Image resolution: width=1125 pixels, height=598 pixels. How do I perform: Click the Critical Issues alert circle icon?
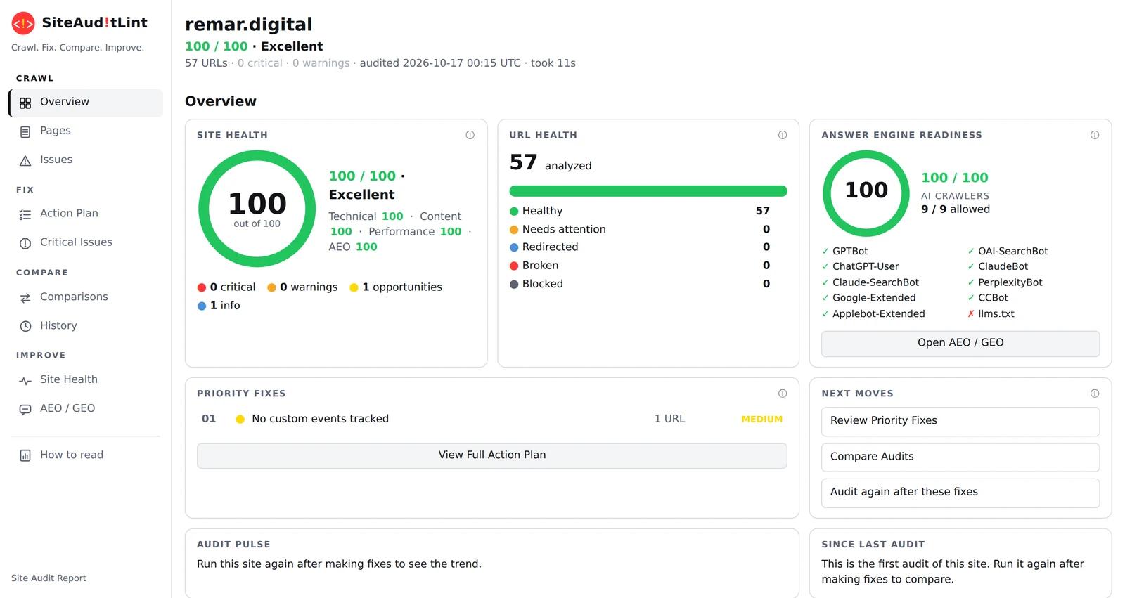[25, 243]
